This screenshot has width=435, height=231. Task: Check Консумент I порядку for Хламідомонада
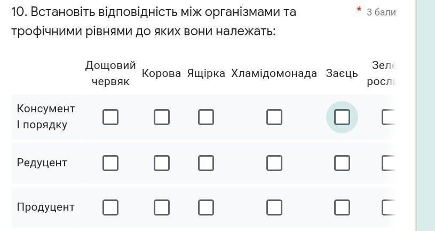[x=274, y=117]
